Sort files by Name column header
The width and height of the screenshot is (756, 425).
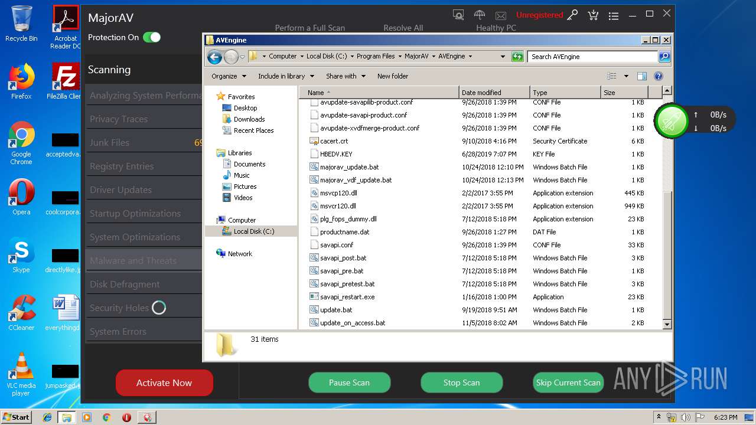(379, 93)
